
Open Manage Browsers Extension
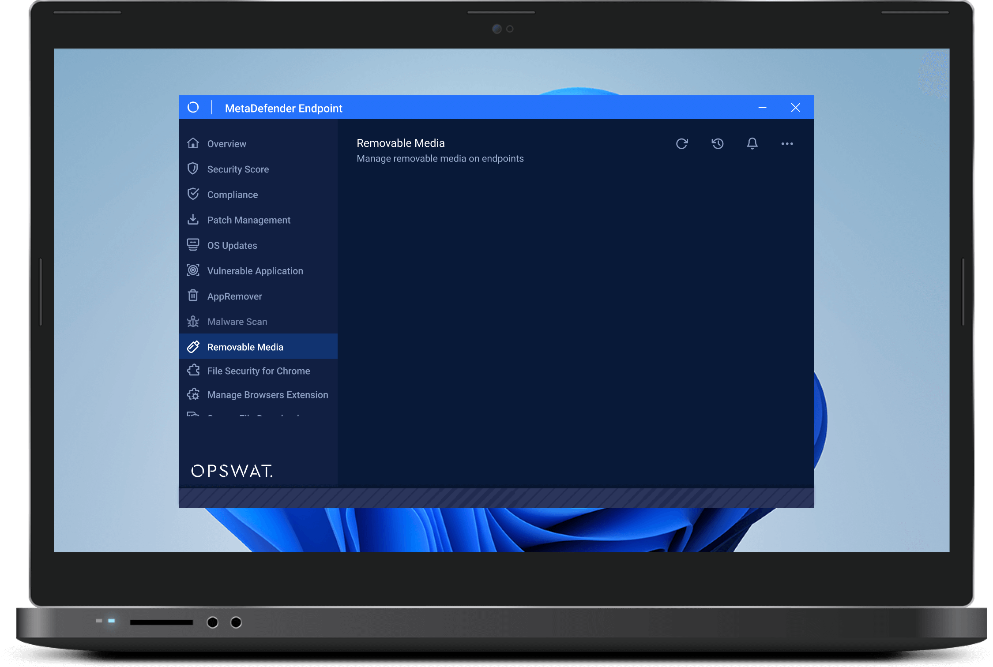pyautogui.click(x=258, y=395)
